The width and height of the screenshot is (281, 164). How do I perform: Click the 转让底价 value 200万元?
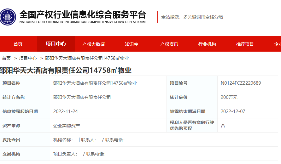pos(229,97)
